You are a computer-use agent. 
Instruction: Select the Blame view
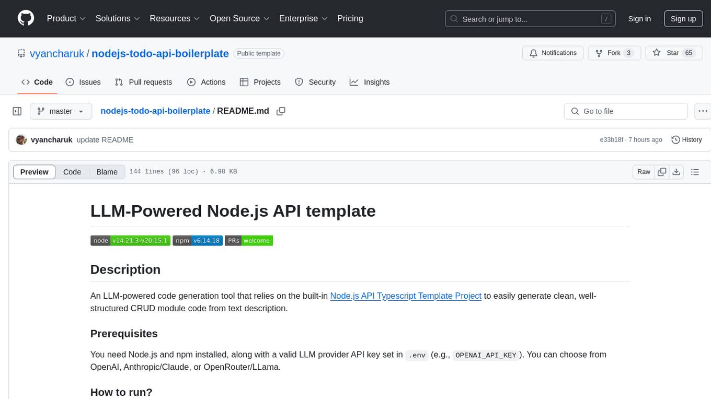107,172
